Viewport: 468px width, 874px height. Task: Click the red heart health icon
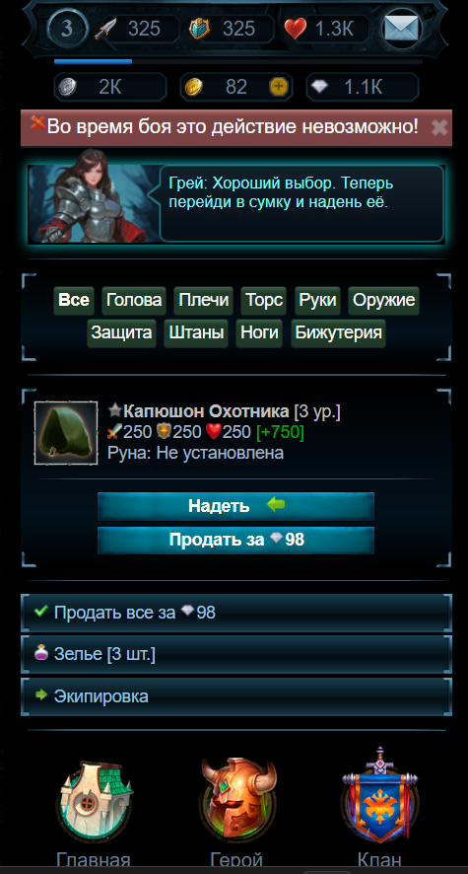point(295,29)
